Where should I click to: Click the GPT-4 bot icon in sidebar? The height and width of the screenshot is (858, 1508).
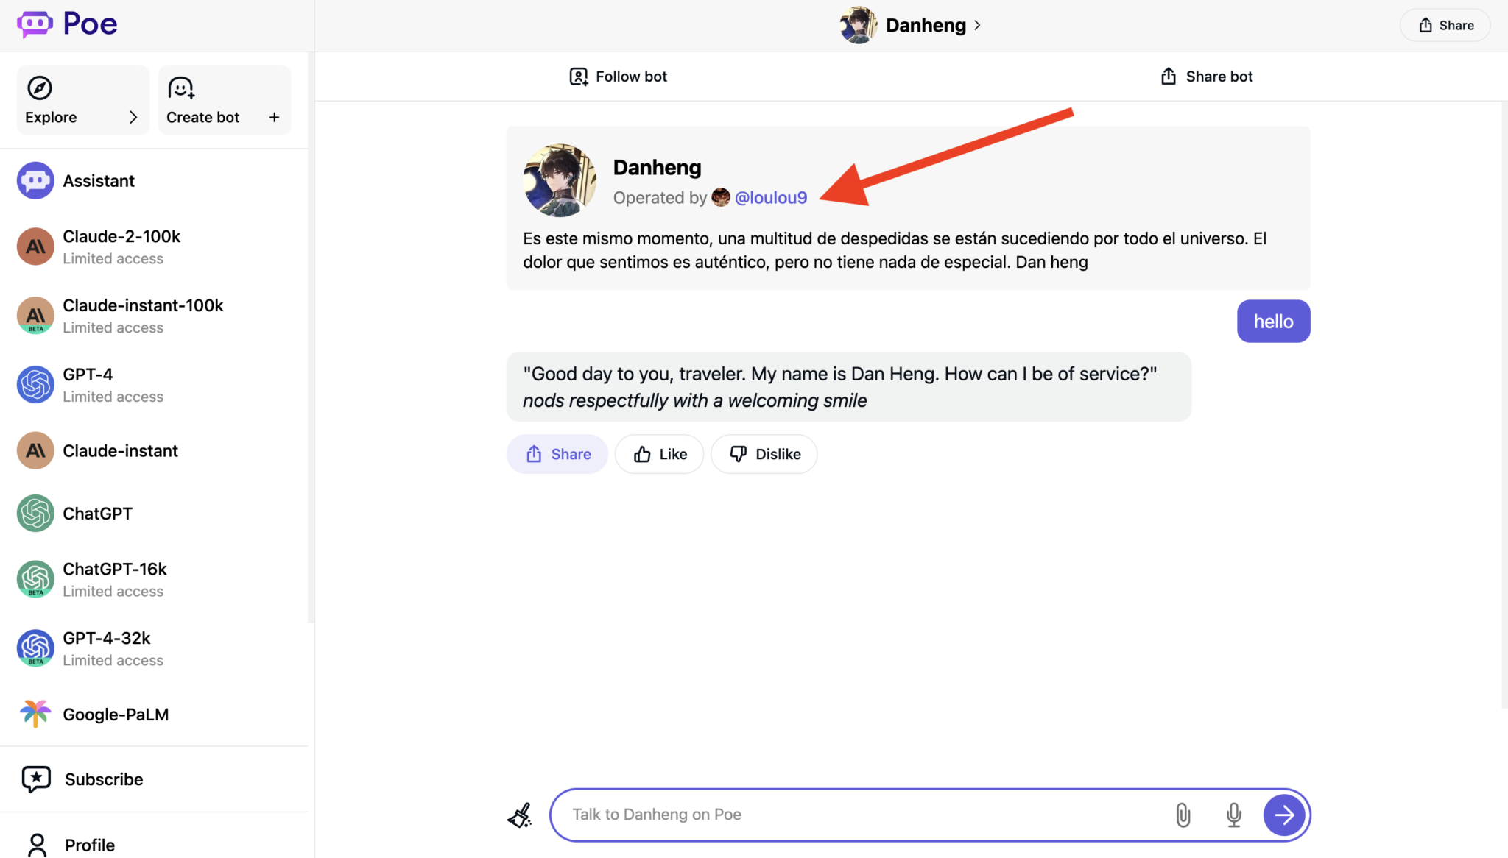point(35,384)
